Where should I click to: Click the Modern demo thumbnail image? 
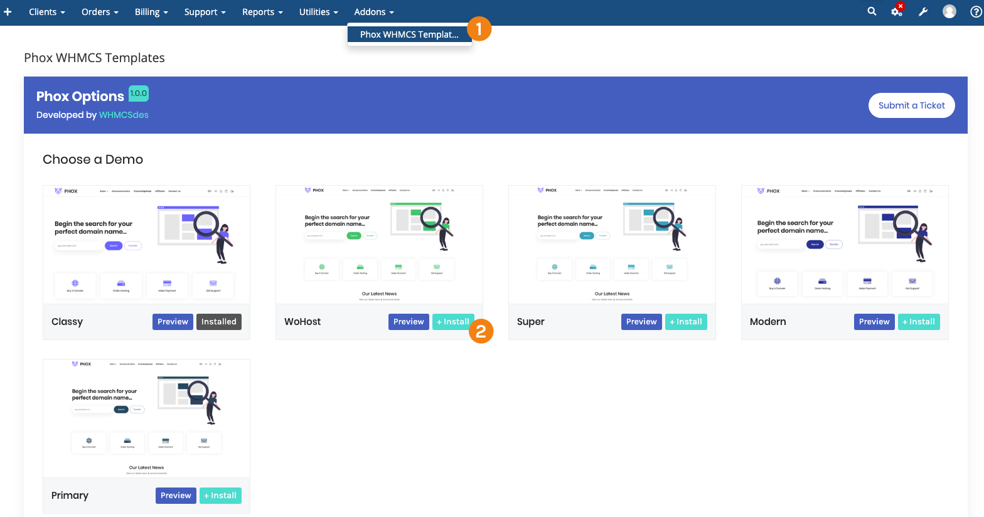tap(845, 245)
